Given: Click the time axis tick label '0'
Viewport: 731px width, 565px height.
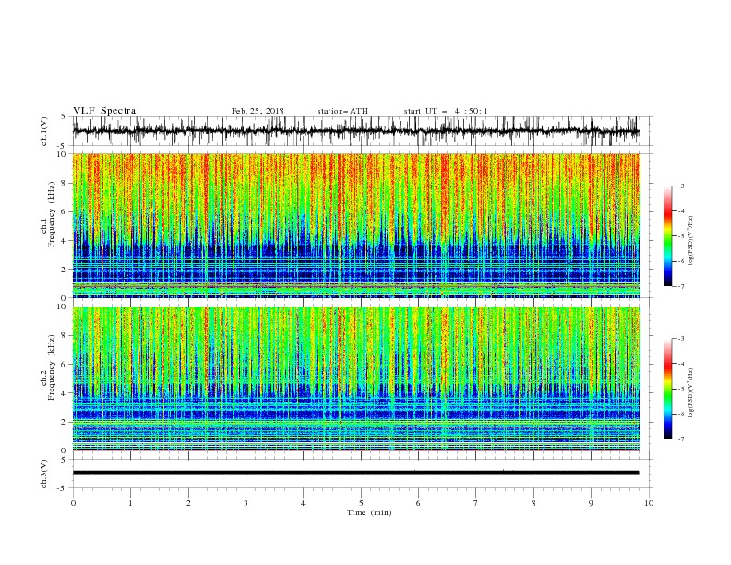Looking at the screenshot, I should [x=73, y=503].
